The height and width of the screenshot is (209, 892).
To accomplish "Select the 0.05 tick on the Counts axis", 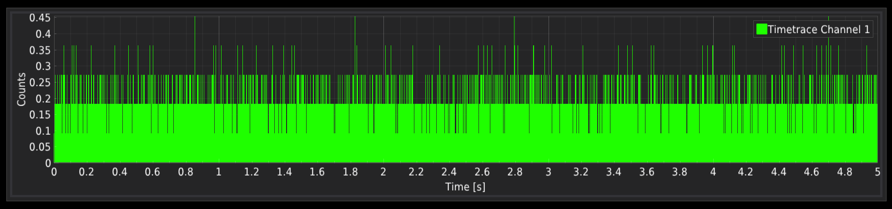I will pyautogui.click(x=40, y=147).
